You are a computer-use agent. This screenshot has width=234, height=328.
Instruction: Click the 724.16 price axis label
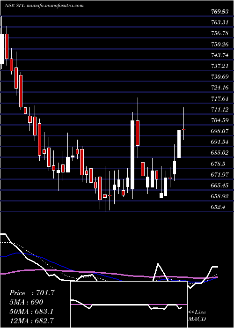pos(219,88)
